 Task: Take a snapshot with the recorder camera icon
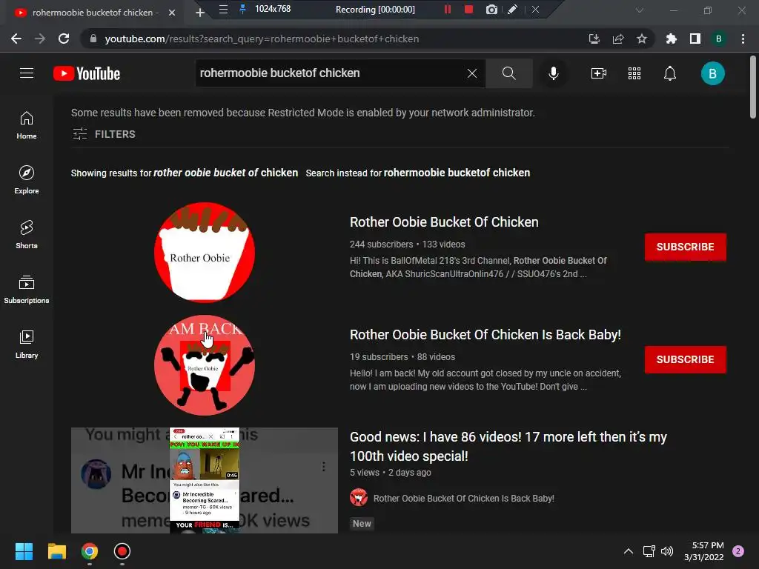(491, 9)
